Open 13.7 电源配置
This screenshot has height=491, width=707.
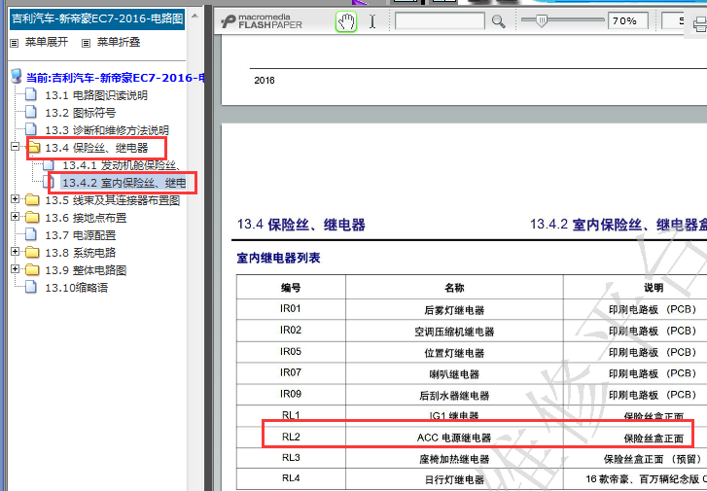(x=81, y=235)
